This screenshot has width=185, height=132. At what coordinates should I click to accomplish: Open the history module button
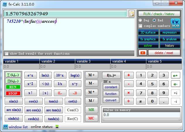tap(170, 46)
